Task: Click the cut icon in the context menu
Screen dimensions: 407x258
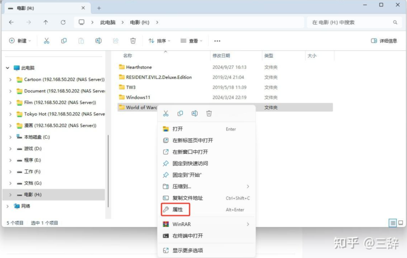Action: pyautogui.click(x=166, y=114)
